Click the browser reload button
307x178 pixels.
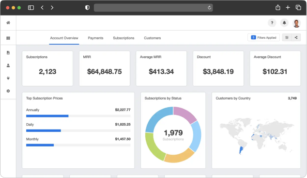pyautogui.click(x=209, y=8)
